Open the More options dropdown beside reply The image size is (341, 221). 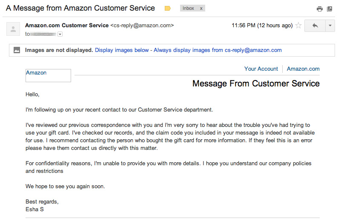[x=330, y=26]
